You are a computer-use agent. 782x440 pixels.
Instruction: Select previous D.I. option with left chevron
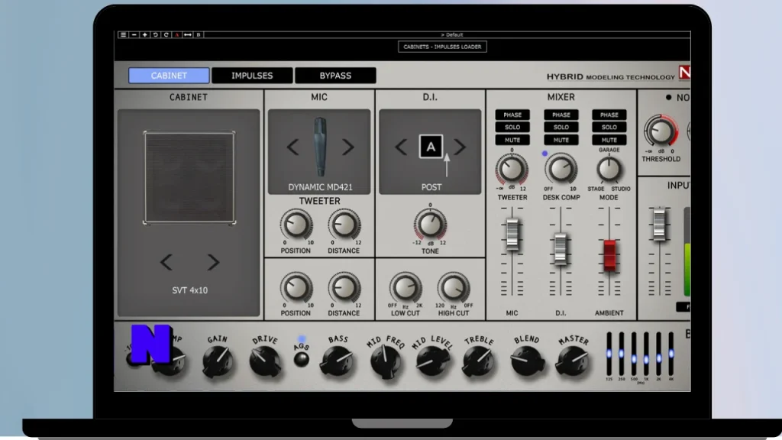[401, 147]
